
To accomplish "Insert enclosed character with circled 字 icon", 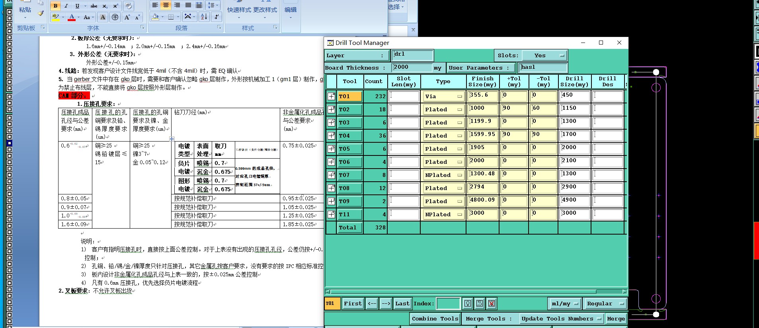I will click(115, 17).
